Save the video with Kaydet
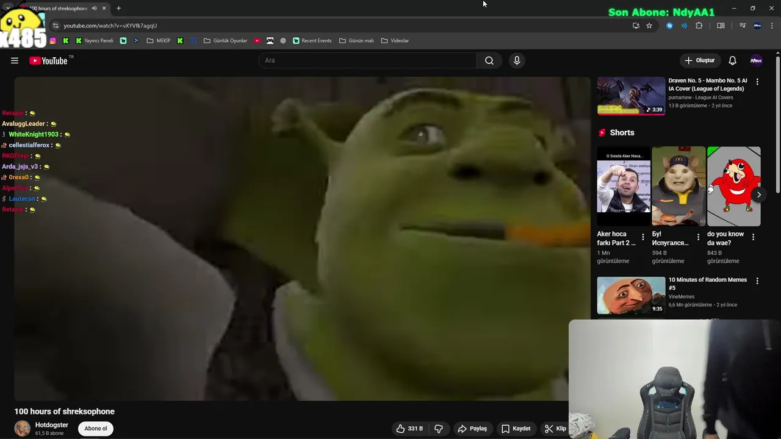This screenshot has width=781, height=439. click(516, 429)
